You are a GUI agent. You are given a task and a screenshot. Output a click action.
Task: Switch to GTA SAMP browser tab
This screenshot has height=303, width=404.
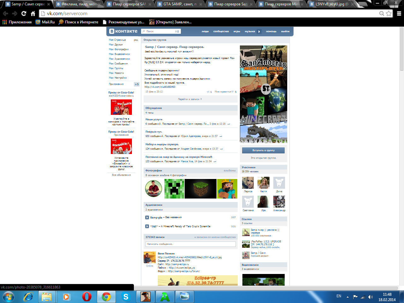[180, 4]
